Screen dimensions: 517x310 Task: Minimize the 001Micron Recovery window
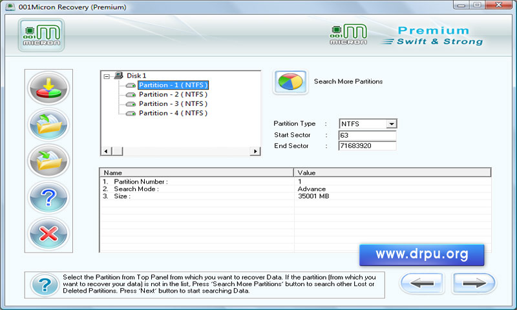pyautogui.click(x=461, y=5)
